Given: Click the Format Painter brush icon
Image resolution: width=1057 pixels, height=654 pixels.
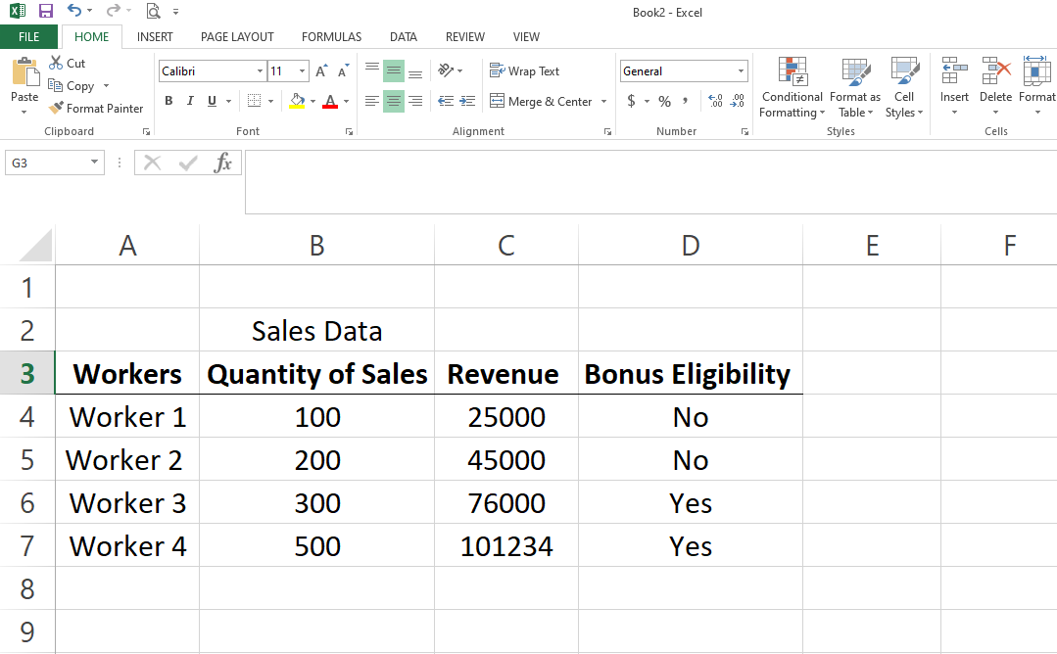Looking at the screenshot, I should 57,109.
